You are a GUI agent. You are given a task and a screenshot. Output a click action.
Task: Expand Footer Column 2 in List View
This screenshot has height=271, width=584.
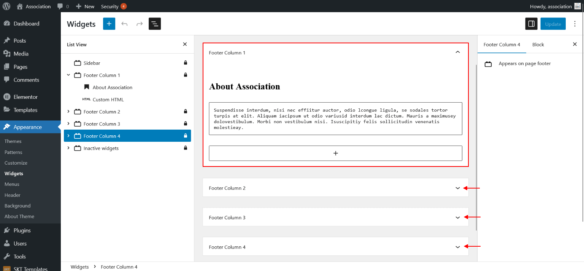click(x=68, y=112)
